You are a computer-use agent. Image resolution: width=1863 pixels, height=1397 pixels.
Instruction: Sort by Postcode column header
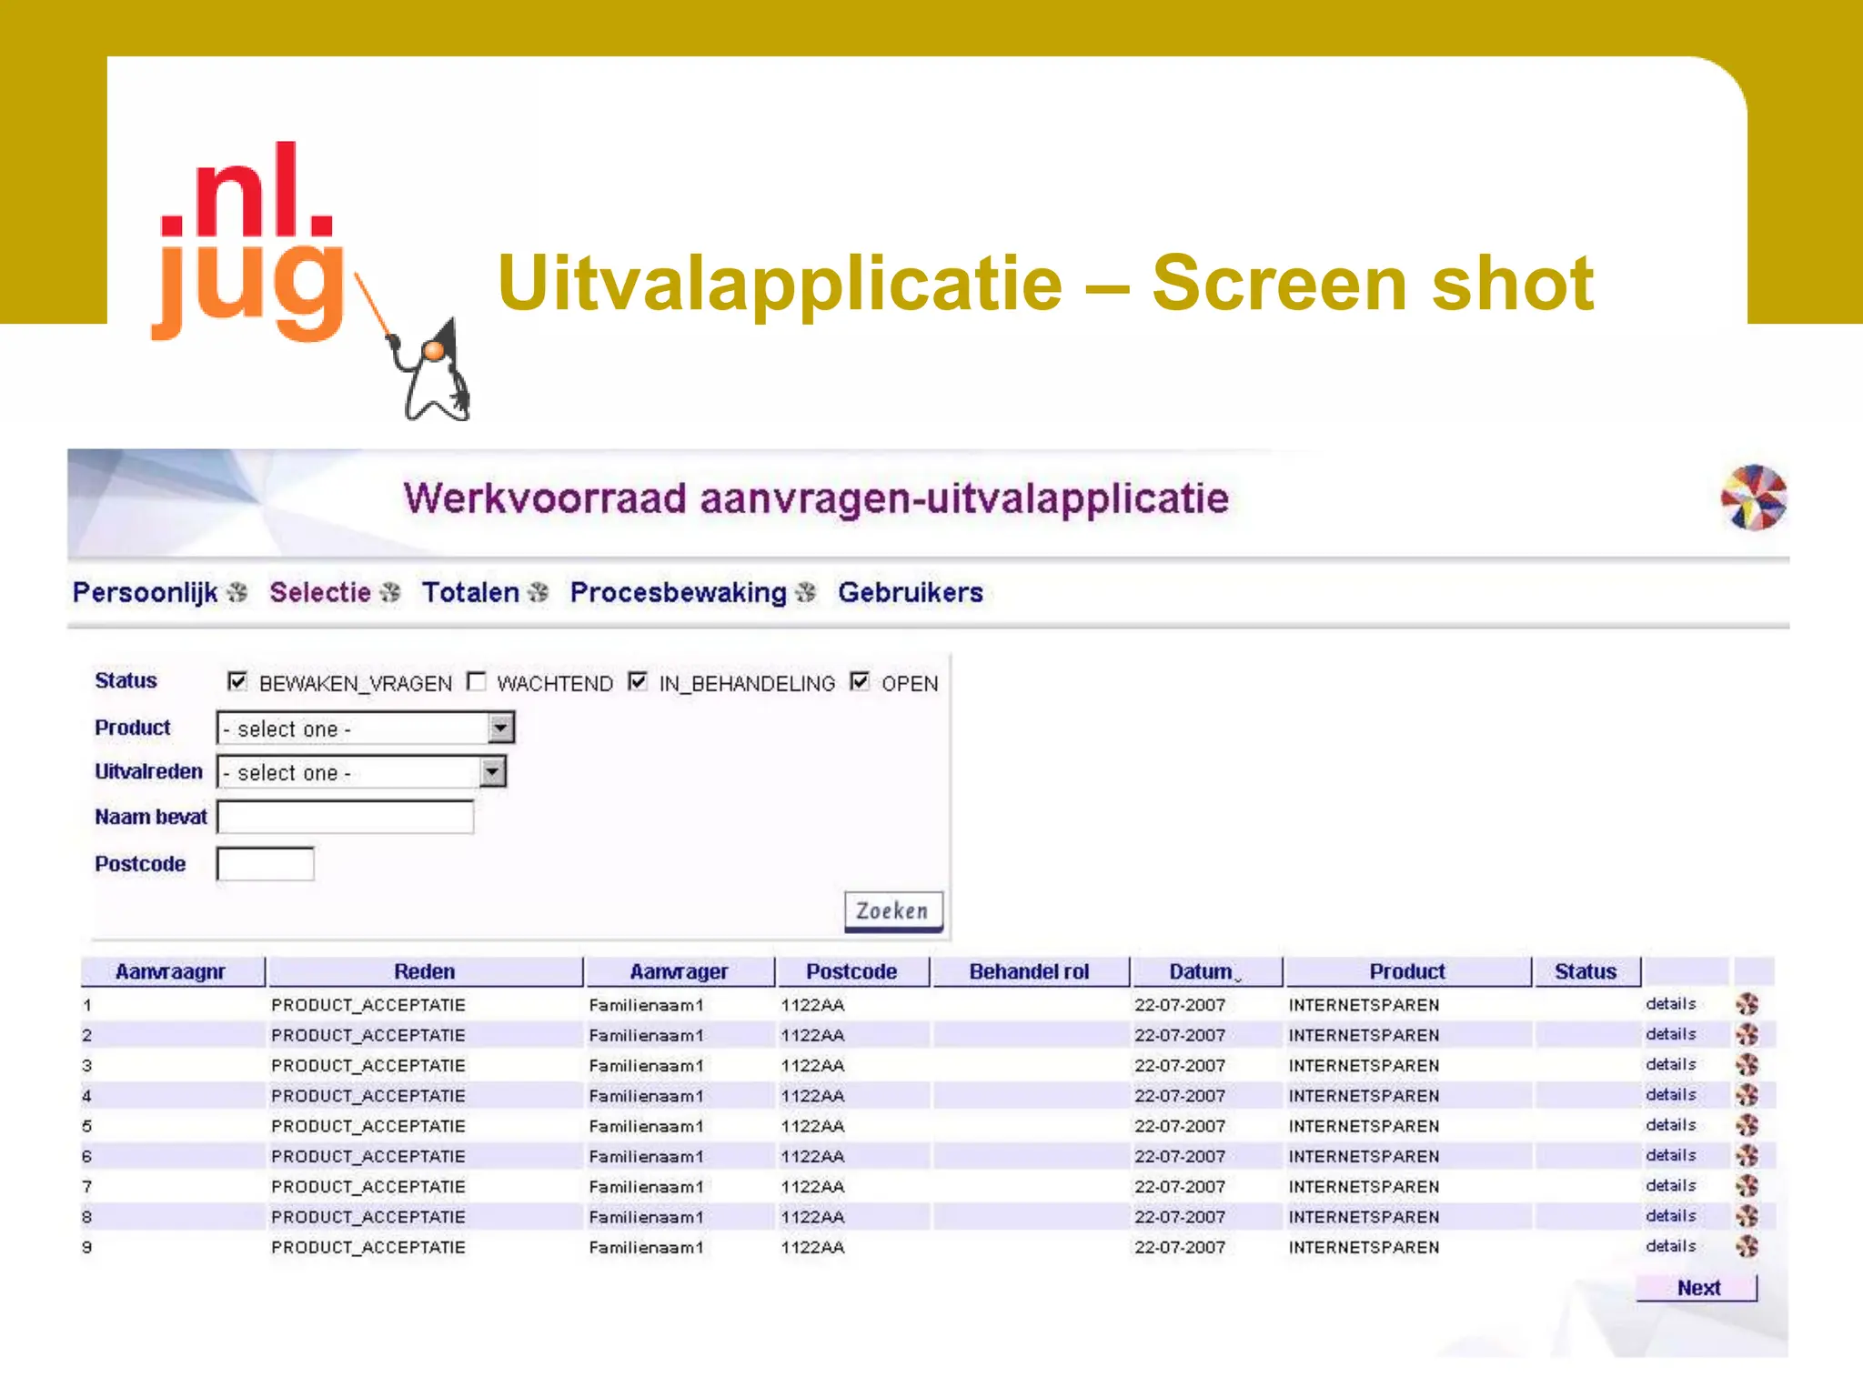pyautogui.click(x=852, y=971)
